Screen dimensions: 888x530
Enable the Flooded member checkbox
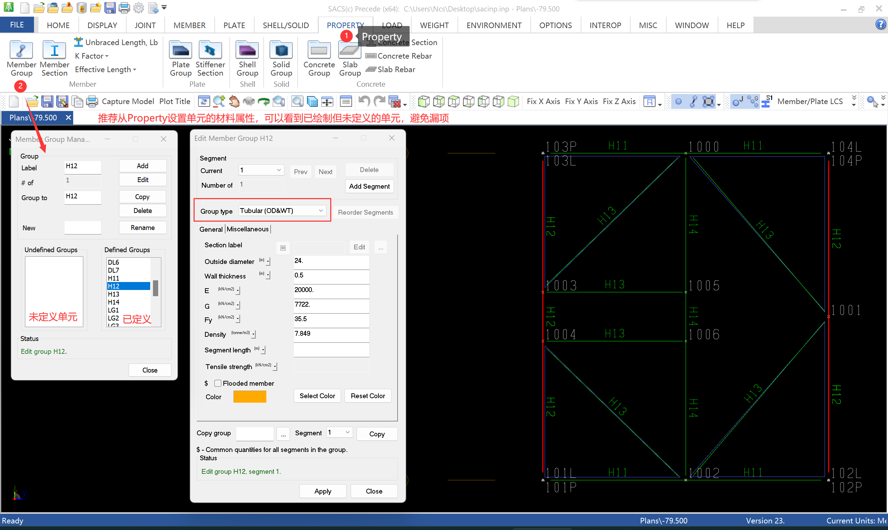tap(218, 383)
